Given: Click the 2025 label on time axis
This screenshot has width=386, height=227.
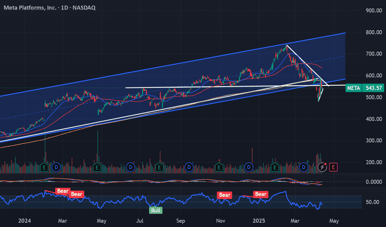Looking at the screenshot, I should point(259,221).
